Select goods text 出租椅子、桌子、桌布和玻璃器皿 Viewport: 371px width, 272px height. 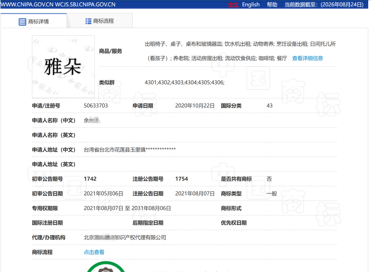click(x=183, y=44)
